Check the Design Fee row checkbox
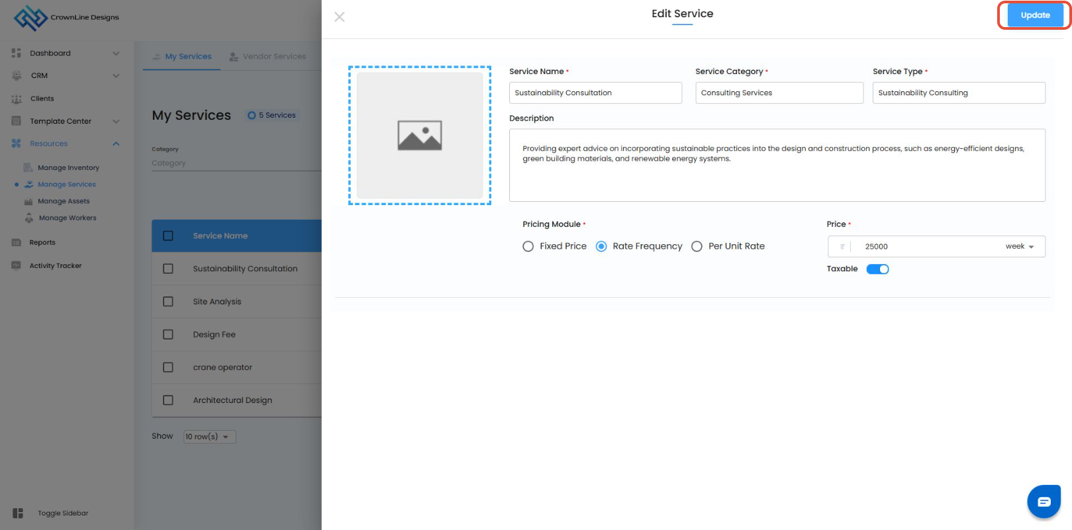 pyautogui.click(x=168, y=335)
